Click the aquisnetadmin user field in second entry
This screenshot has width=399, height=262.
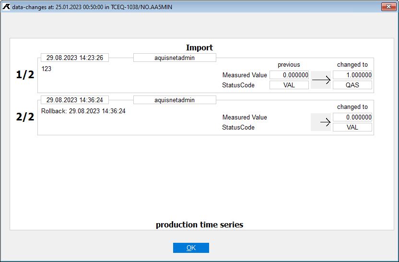tap(175, 100)
